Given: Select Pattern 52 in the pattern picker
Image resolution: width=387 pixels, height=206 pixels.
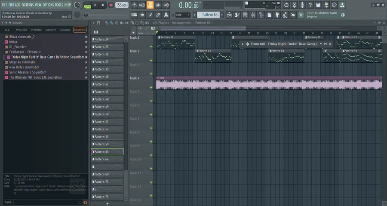Looking at the screenshot, I should coord(107,129).
